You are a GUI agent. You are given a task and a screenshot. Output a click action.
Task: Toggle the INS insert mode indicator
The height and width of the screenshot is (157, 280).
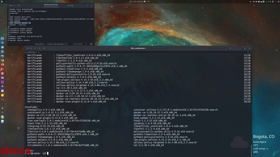click(x=91, y=44)
